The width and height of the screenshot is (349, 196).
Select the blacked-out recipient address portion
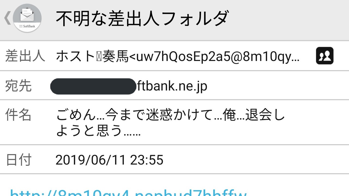(93, 86)
